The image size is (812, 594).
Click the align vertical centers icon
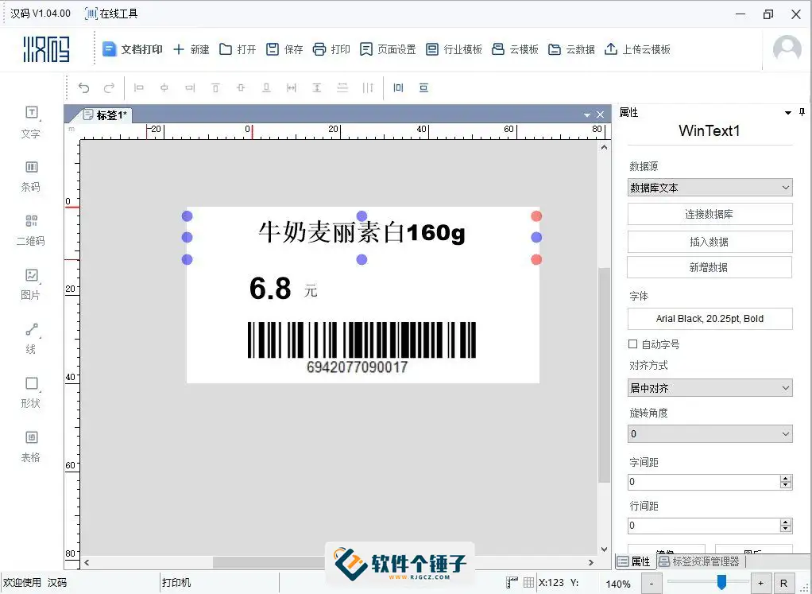(x=241, y=87)
